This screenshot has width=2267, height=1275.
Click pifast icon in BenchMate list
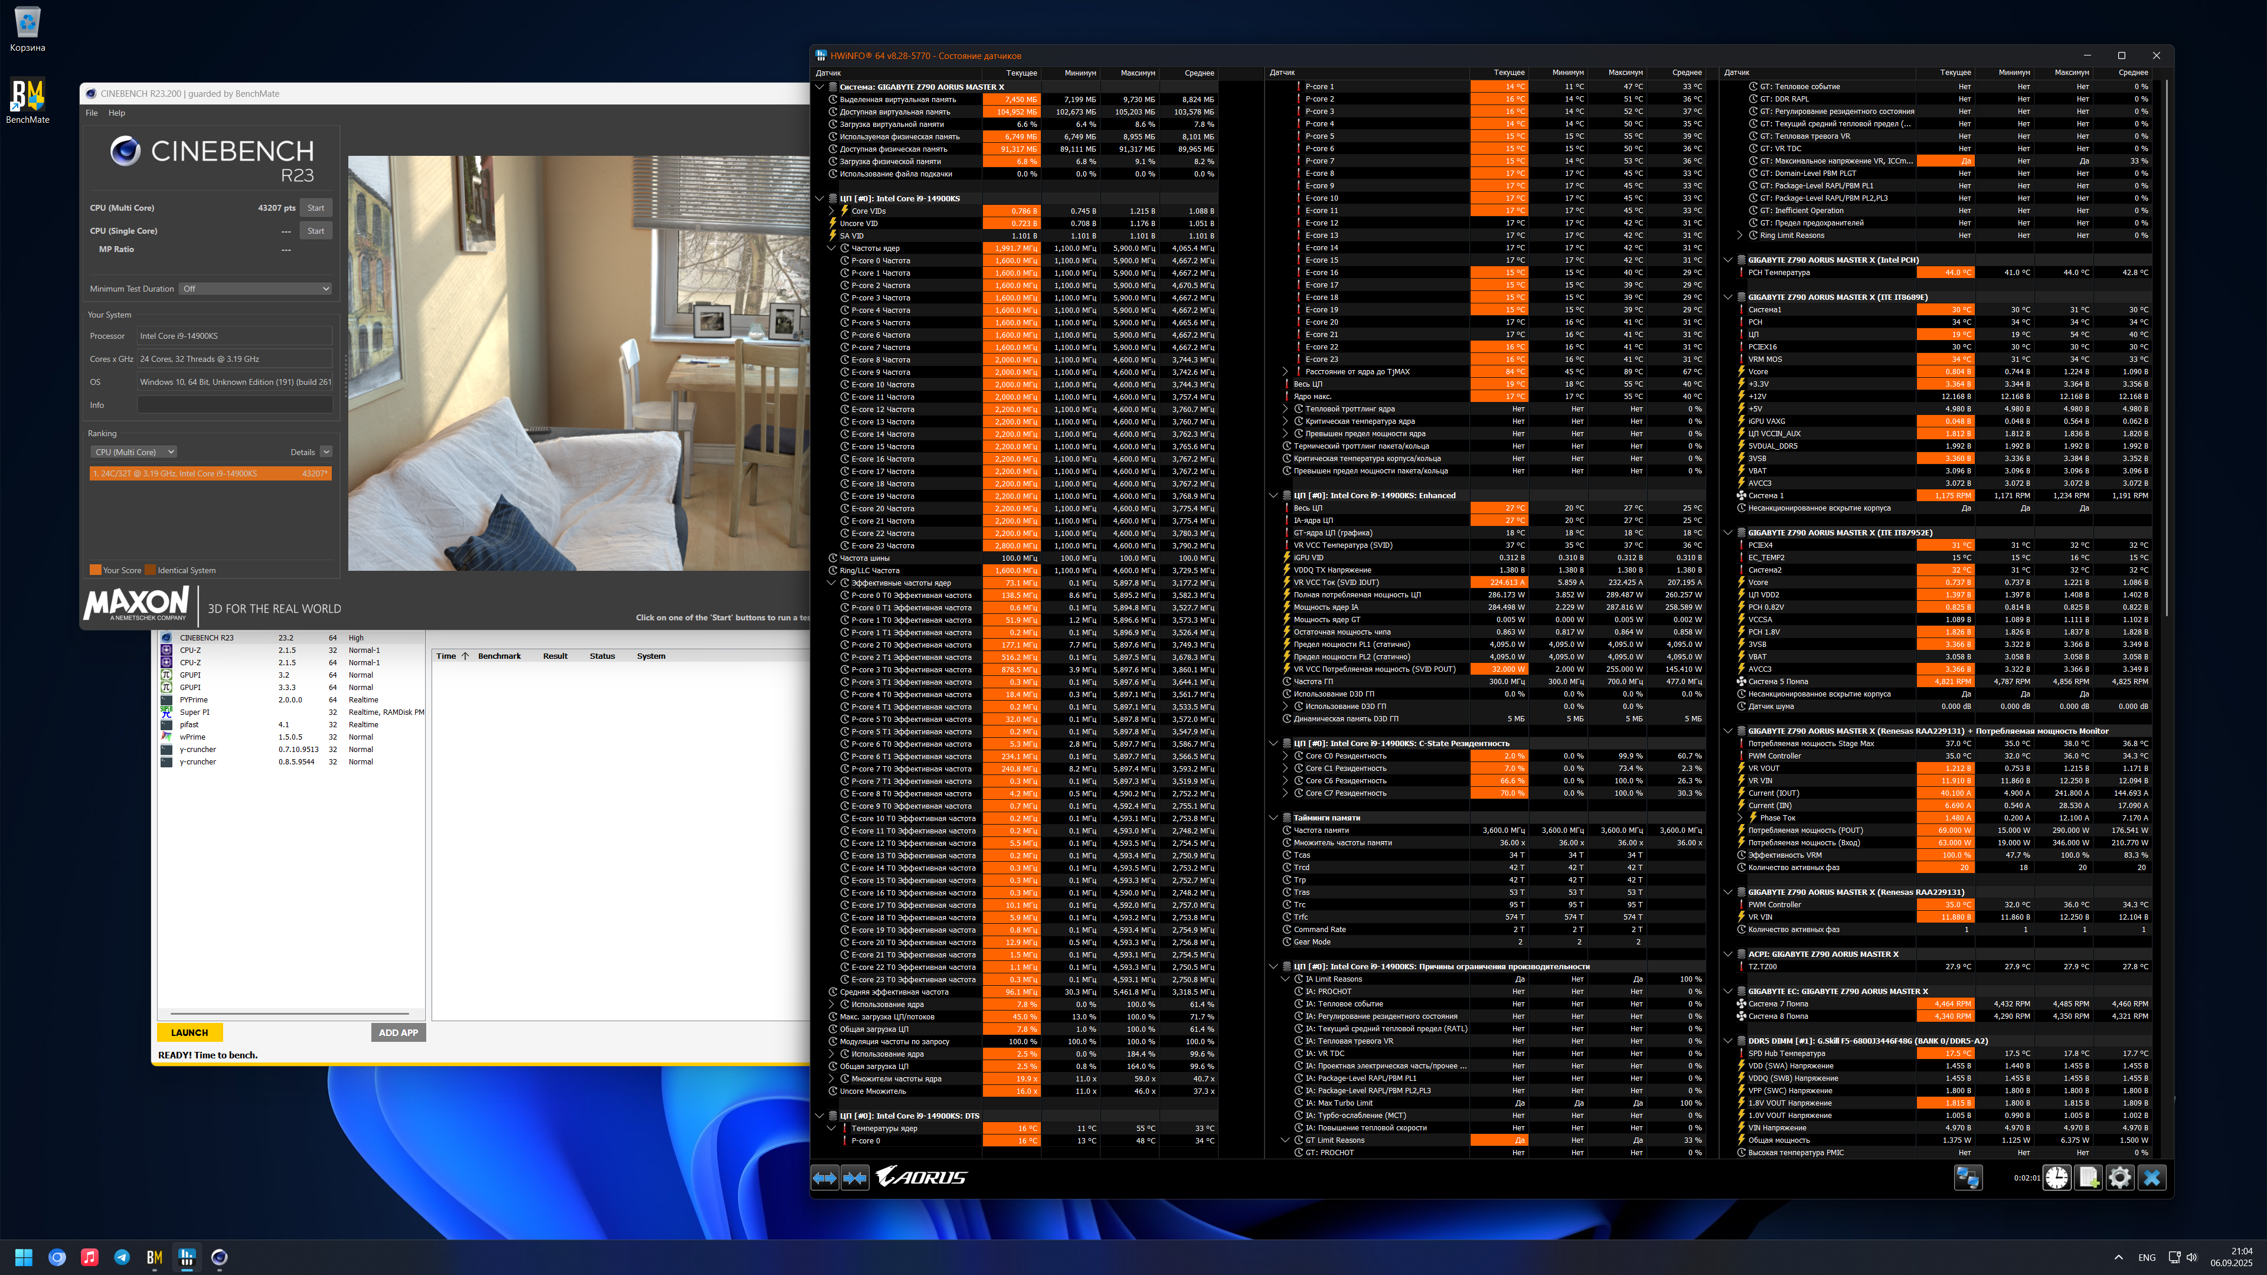click(166, 725)
